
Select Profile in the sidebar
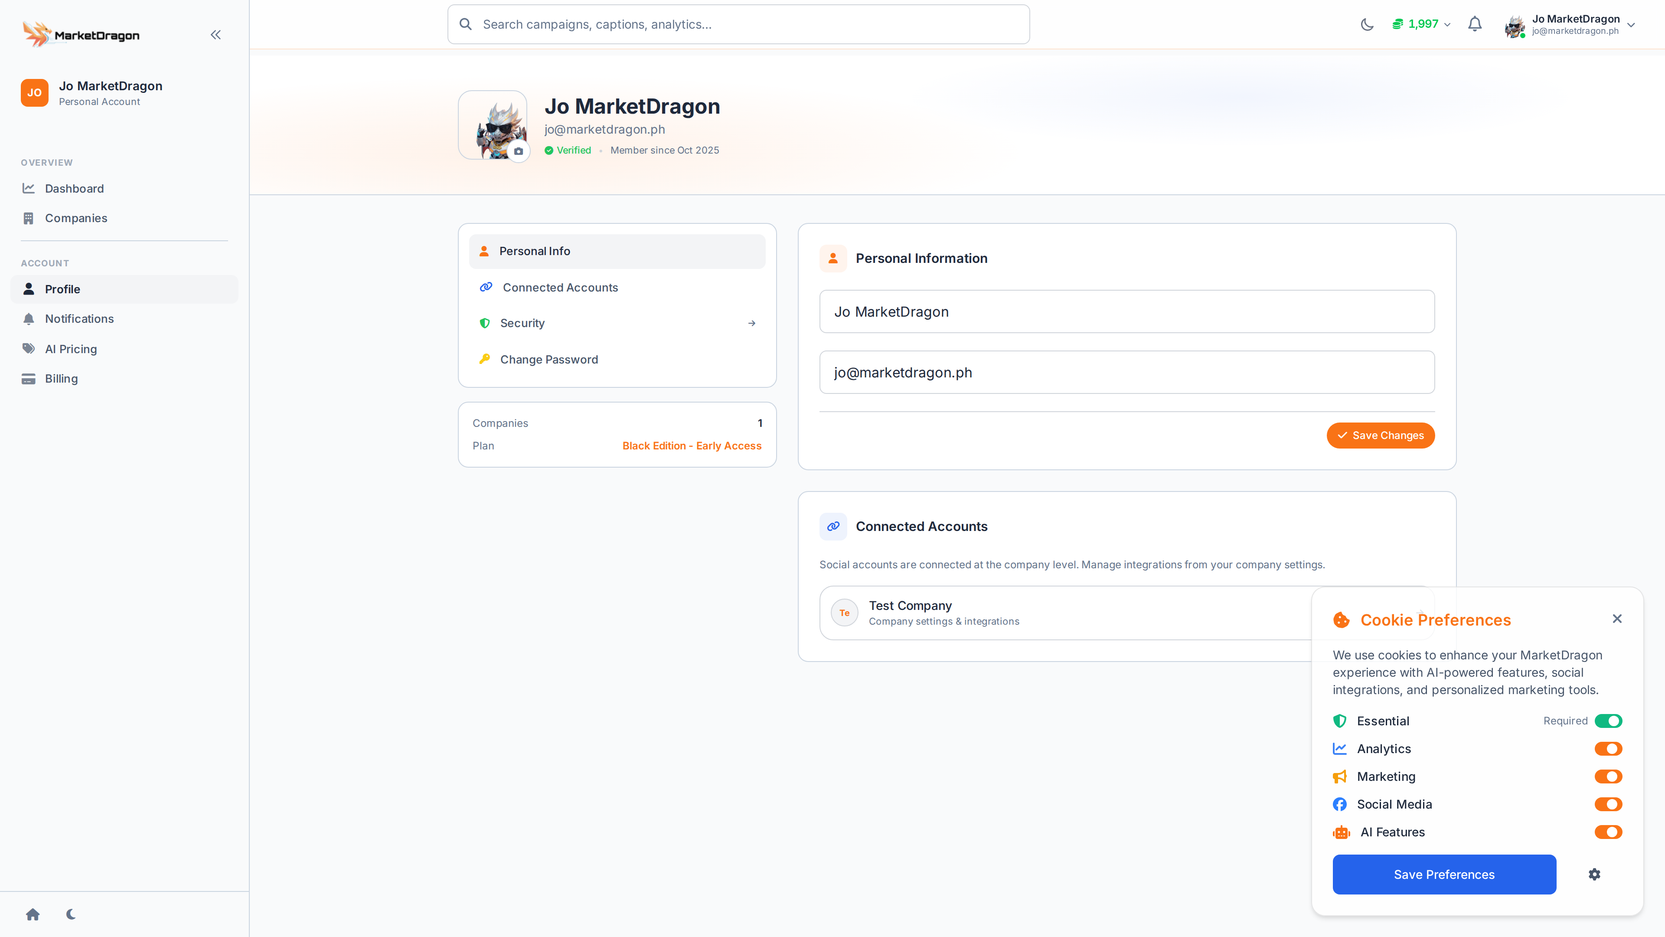click(x=124, y=290)
